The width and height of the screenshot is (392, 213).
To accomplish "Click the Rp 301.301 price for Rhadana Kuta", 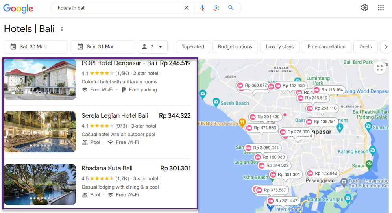I will pos(175,168).
